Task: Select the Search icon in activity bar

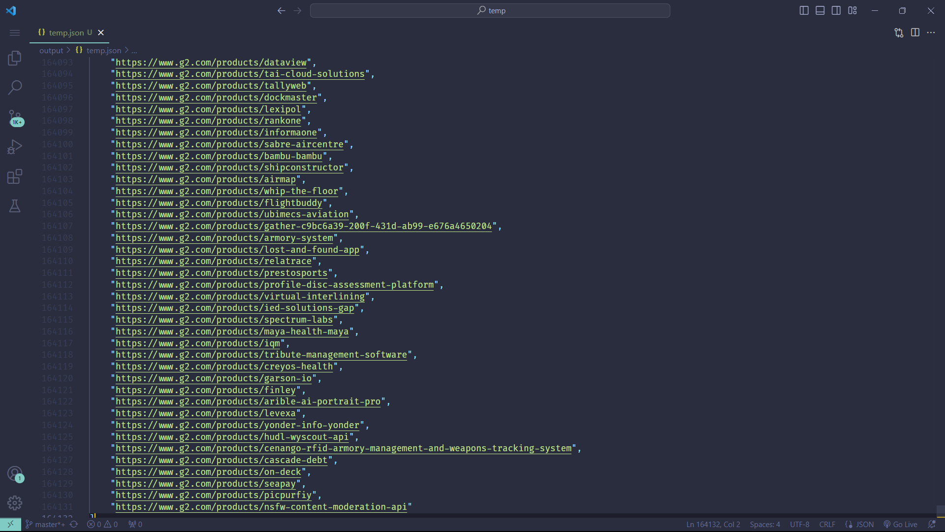Action: pos(15,87)
